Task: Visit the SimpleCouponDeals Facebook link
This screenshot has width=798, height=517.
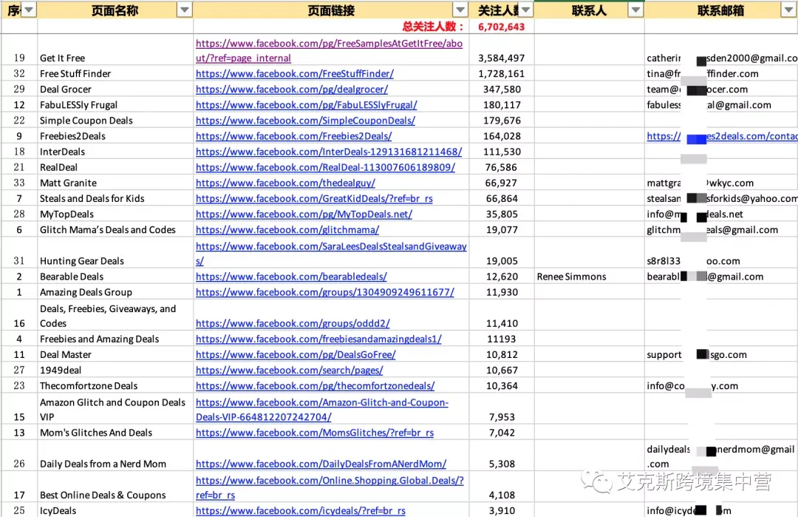Action: [x=305, y=121]
